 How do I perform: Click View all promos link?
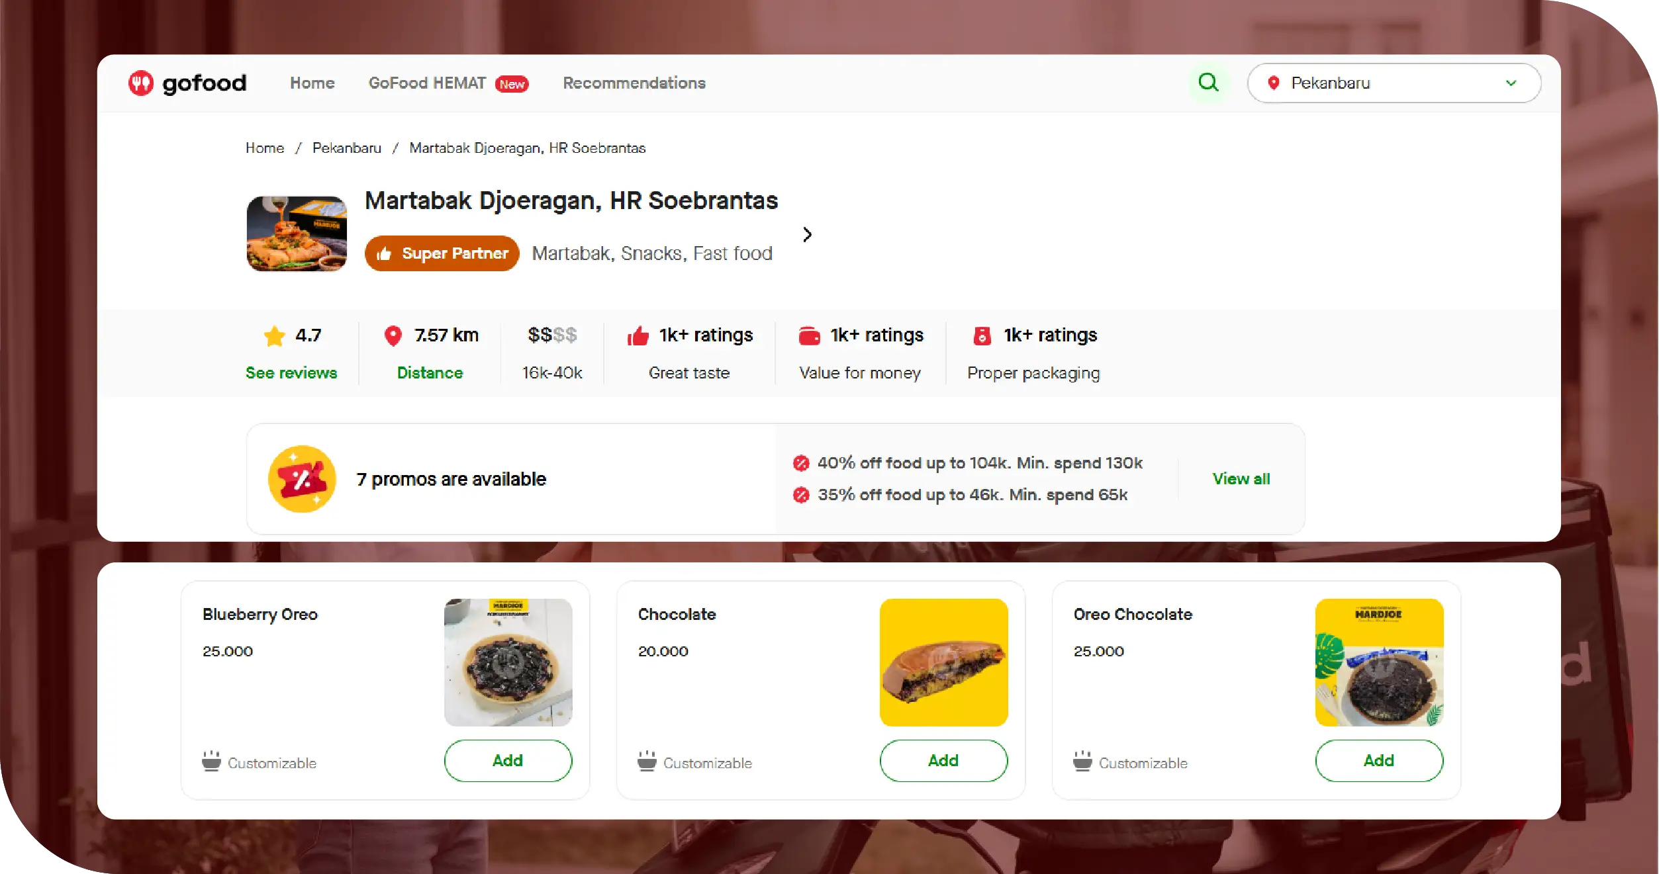1241,479
